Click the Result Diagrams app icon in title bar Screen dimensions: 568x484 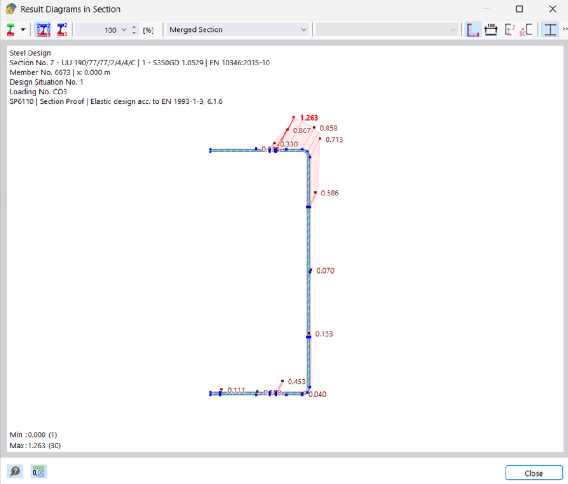(10, 9)
